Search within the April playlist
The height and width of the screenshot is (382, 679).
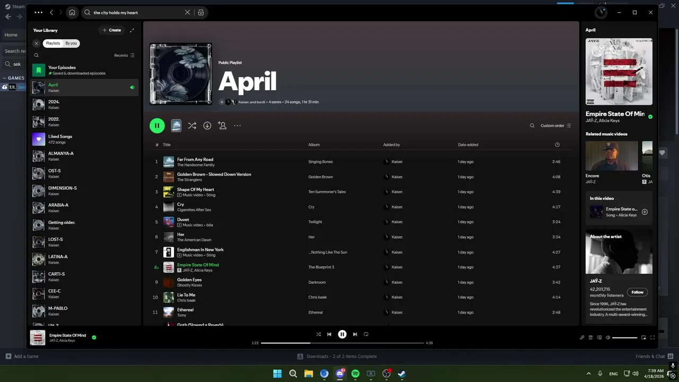click(532, 126)
